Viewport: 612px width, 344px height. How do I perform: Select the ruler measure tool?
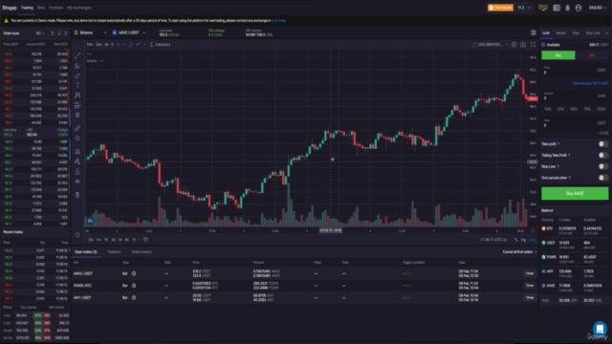(77, 128)
